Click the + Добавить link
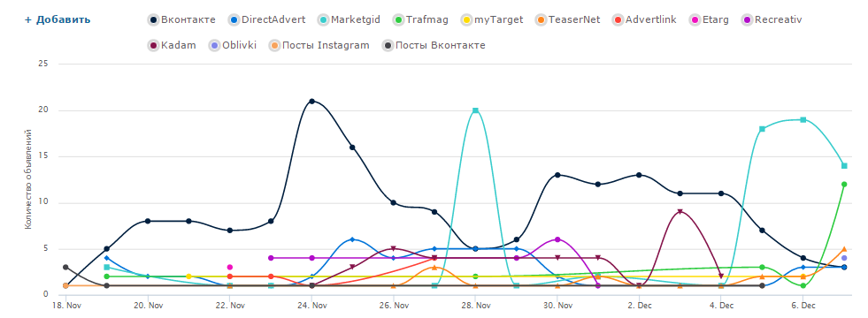This screenshot has width=868, height=318. [58, 20]
